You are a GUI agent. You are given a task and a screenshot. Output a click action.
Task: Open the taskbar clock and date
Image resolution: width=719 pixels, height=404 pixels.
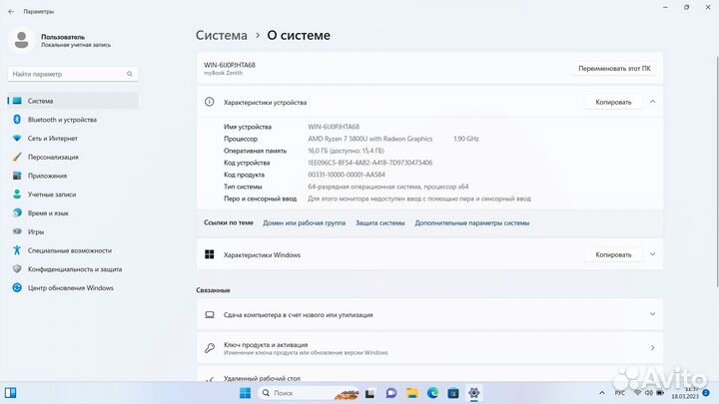685,393
